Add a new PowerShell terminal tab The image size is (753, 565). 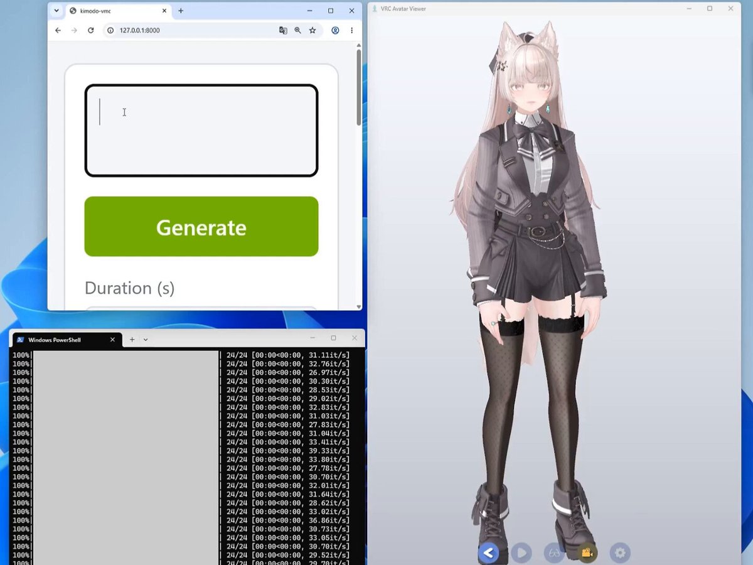(x=132, y=340)
